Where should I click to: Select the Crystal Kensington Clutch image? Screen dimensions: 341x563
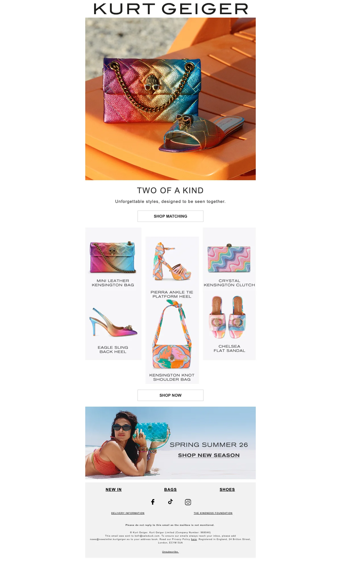click(x=229, y=258)
